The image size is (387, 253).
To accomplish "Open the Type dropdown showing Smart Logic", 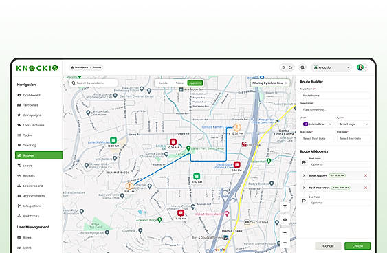I will [x=354, y=124].
